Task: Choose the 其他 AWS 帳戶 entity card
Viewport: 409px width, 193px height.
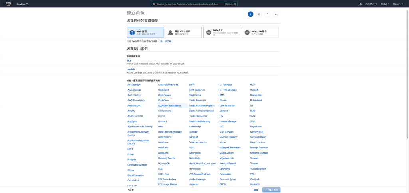Action: (x=183, y=33)
